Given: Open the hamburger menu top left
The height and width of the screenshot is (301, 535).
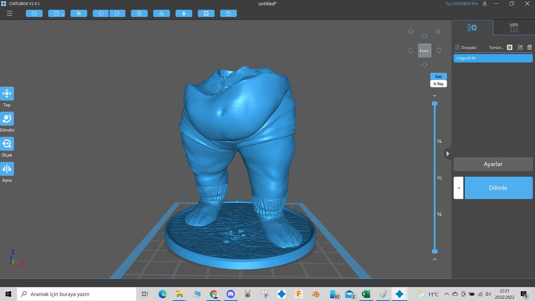Looking at the screenshot, I should point(9,13).
